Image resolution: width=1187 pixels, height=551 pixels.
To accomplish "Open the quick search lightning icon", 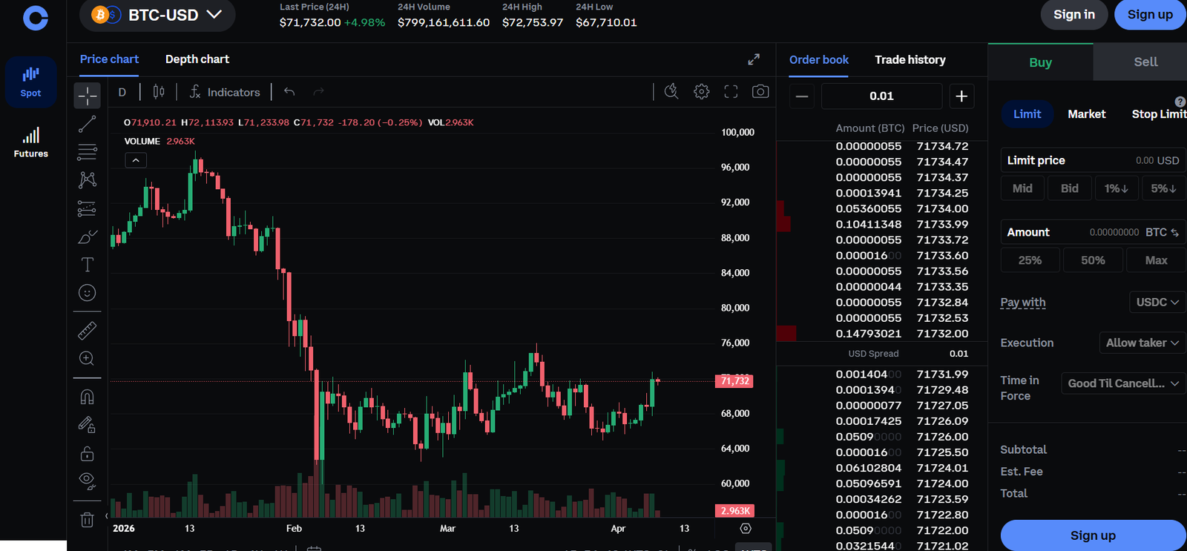I will pos(671,91).
